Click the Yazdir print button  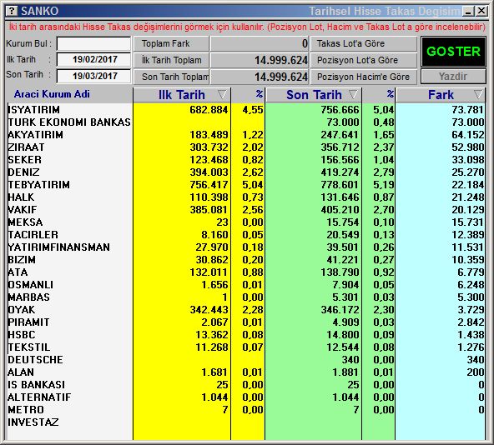(453, 77)
